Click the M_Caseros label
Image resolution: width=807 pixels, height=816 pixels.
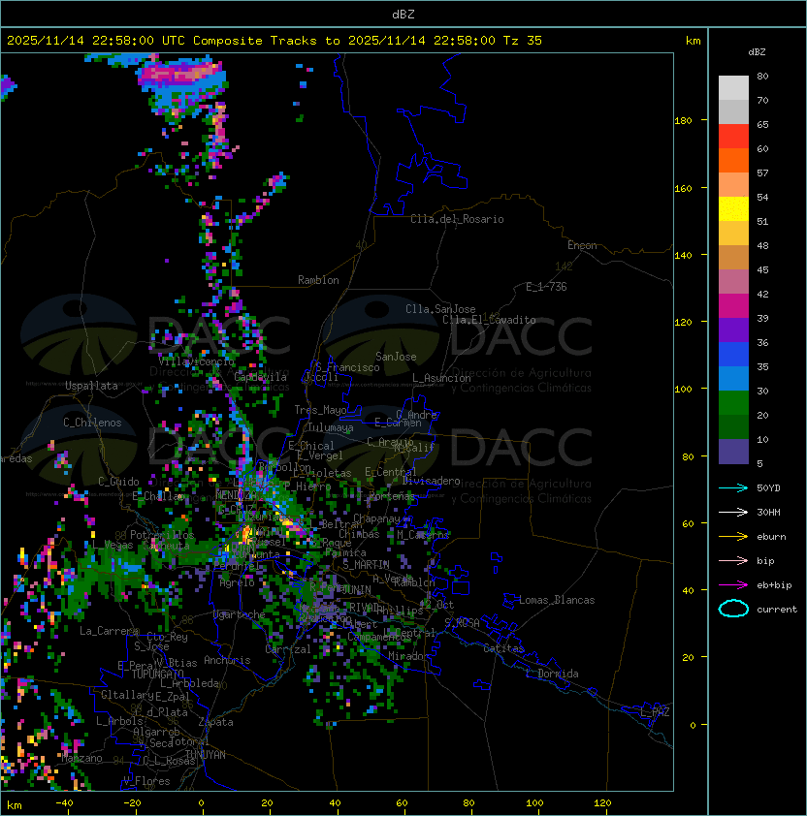coord(423,534)
